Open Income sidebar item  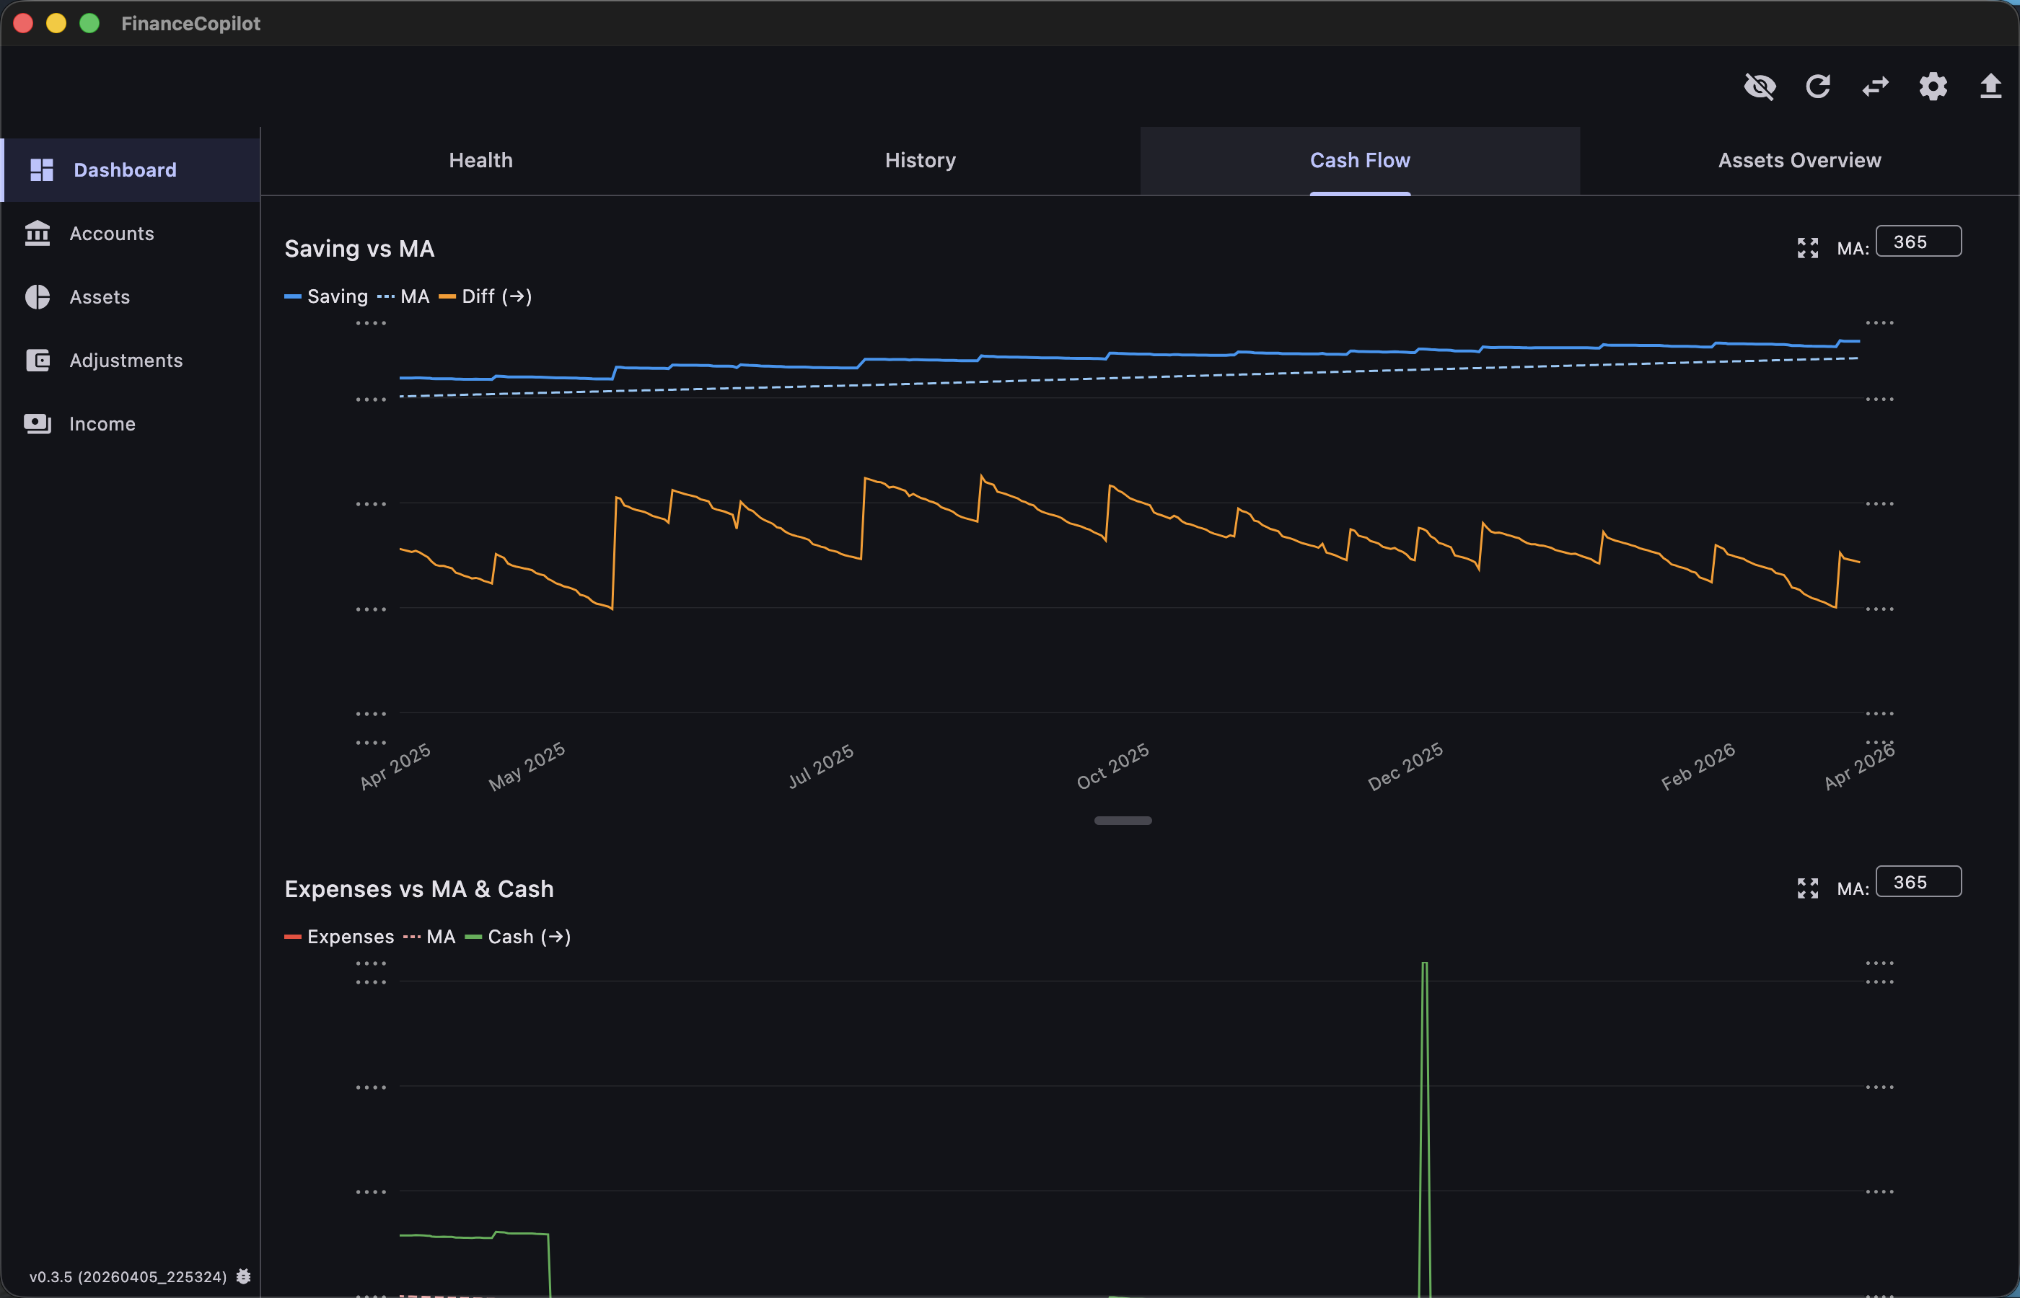point(102,424)
